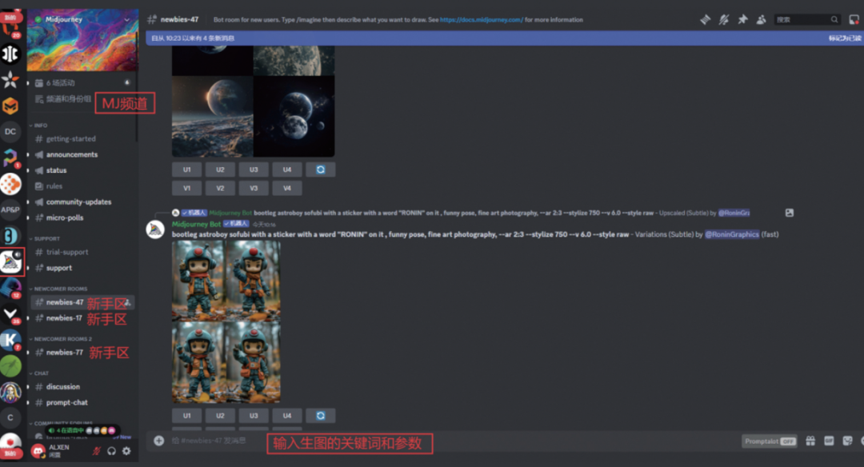Open the inbox icon beside search

pos(854,19)
